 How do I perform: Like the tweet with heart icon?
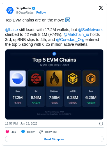pos(7,132)
